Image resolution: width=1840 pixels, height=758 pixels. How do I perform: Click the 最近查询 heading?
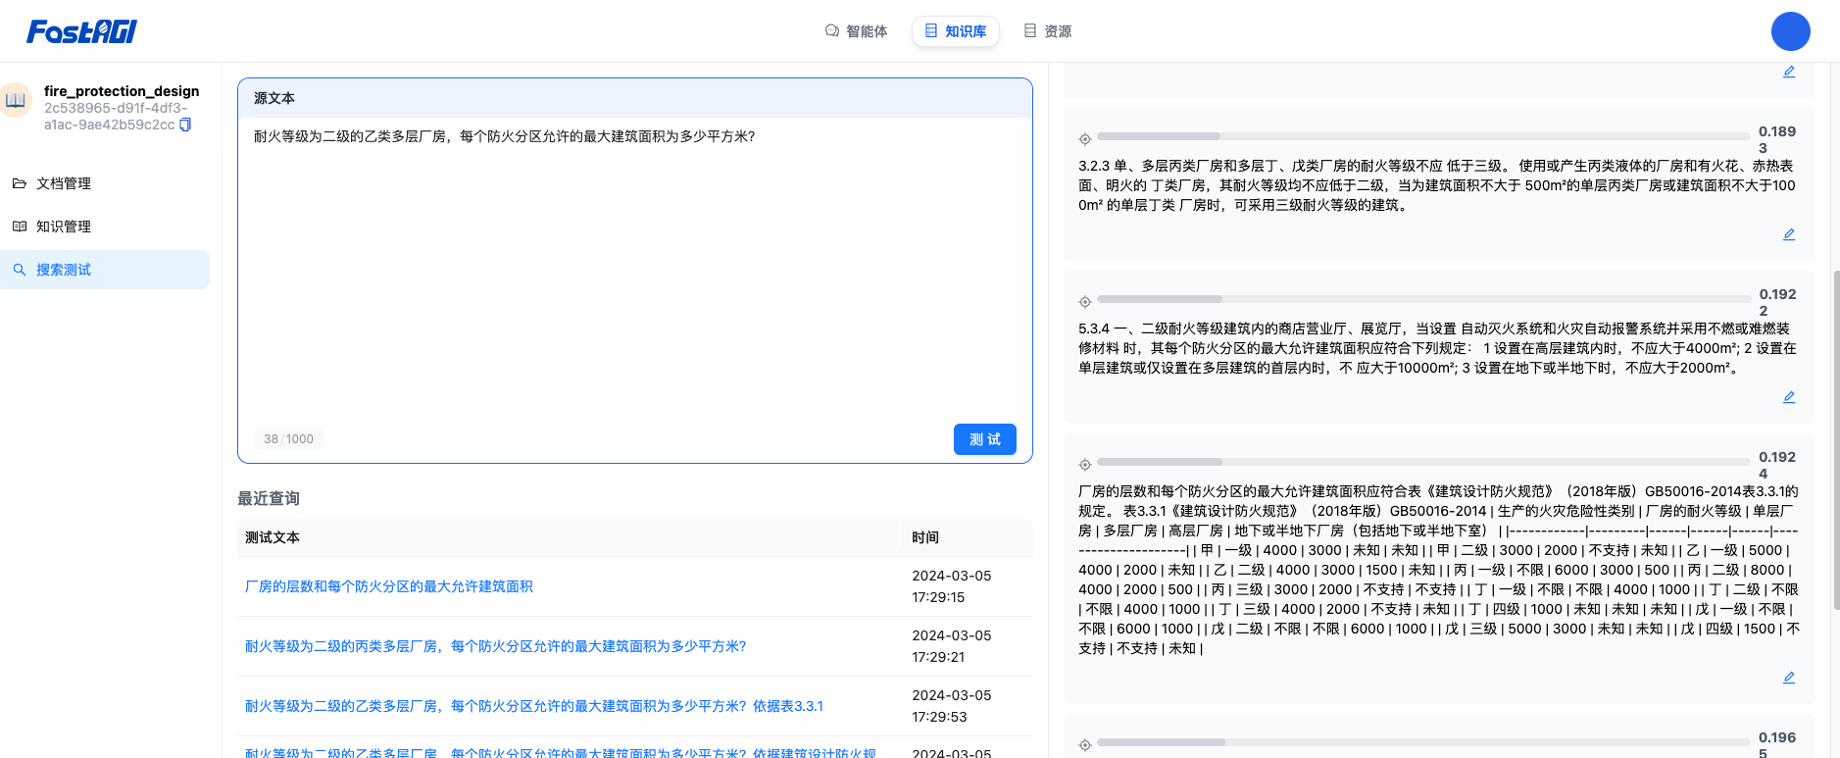pyautogui.click(x=269, y=498)
